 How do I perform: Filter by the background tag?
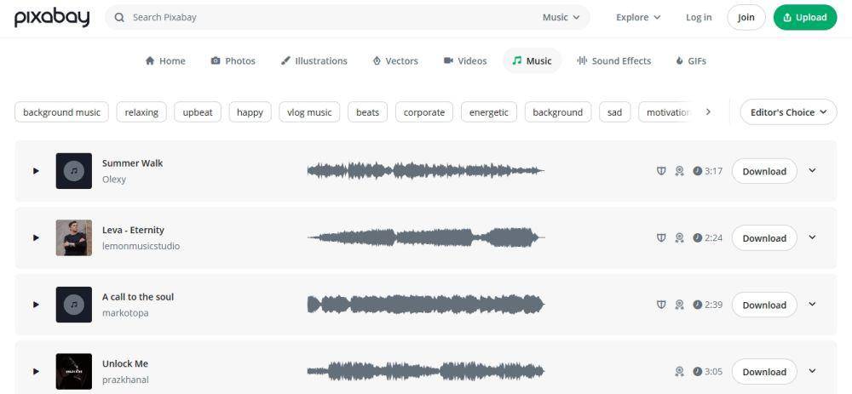557,112
